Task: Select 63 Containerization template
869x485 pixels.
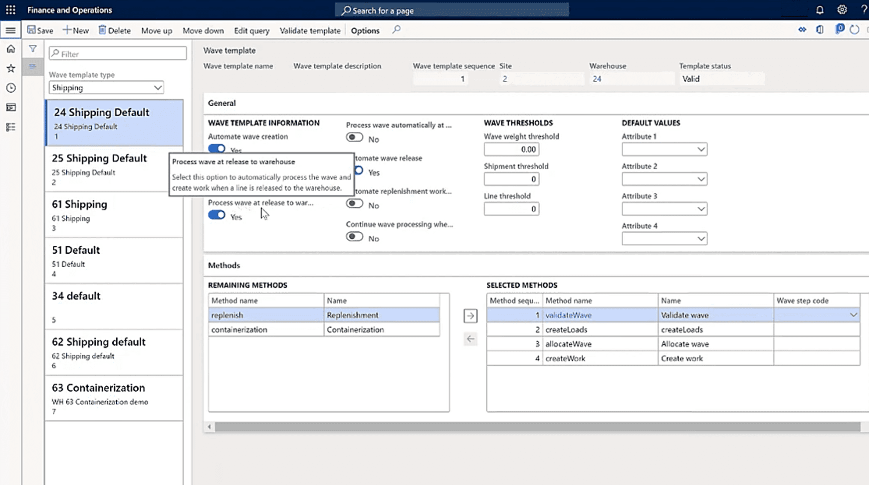Action: tap(114, 398)
